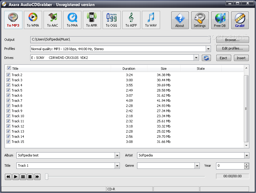Skip to next track
This screenshot has height=193, width=256.
point(37,177)
